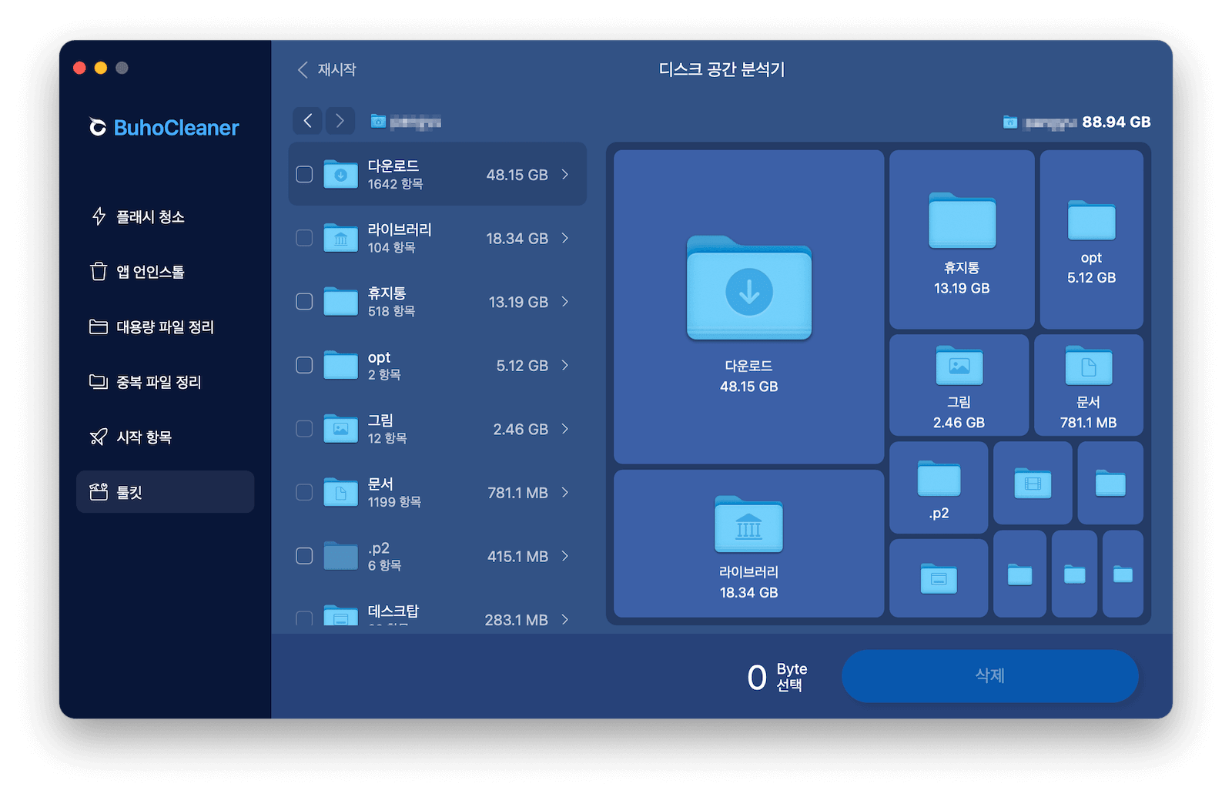Check the 문서 checkbox
The image size is (1232, 797).
tap(304, 492)
